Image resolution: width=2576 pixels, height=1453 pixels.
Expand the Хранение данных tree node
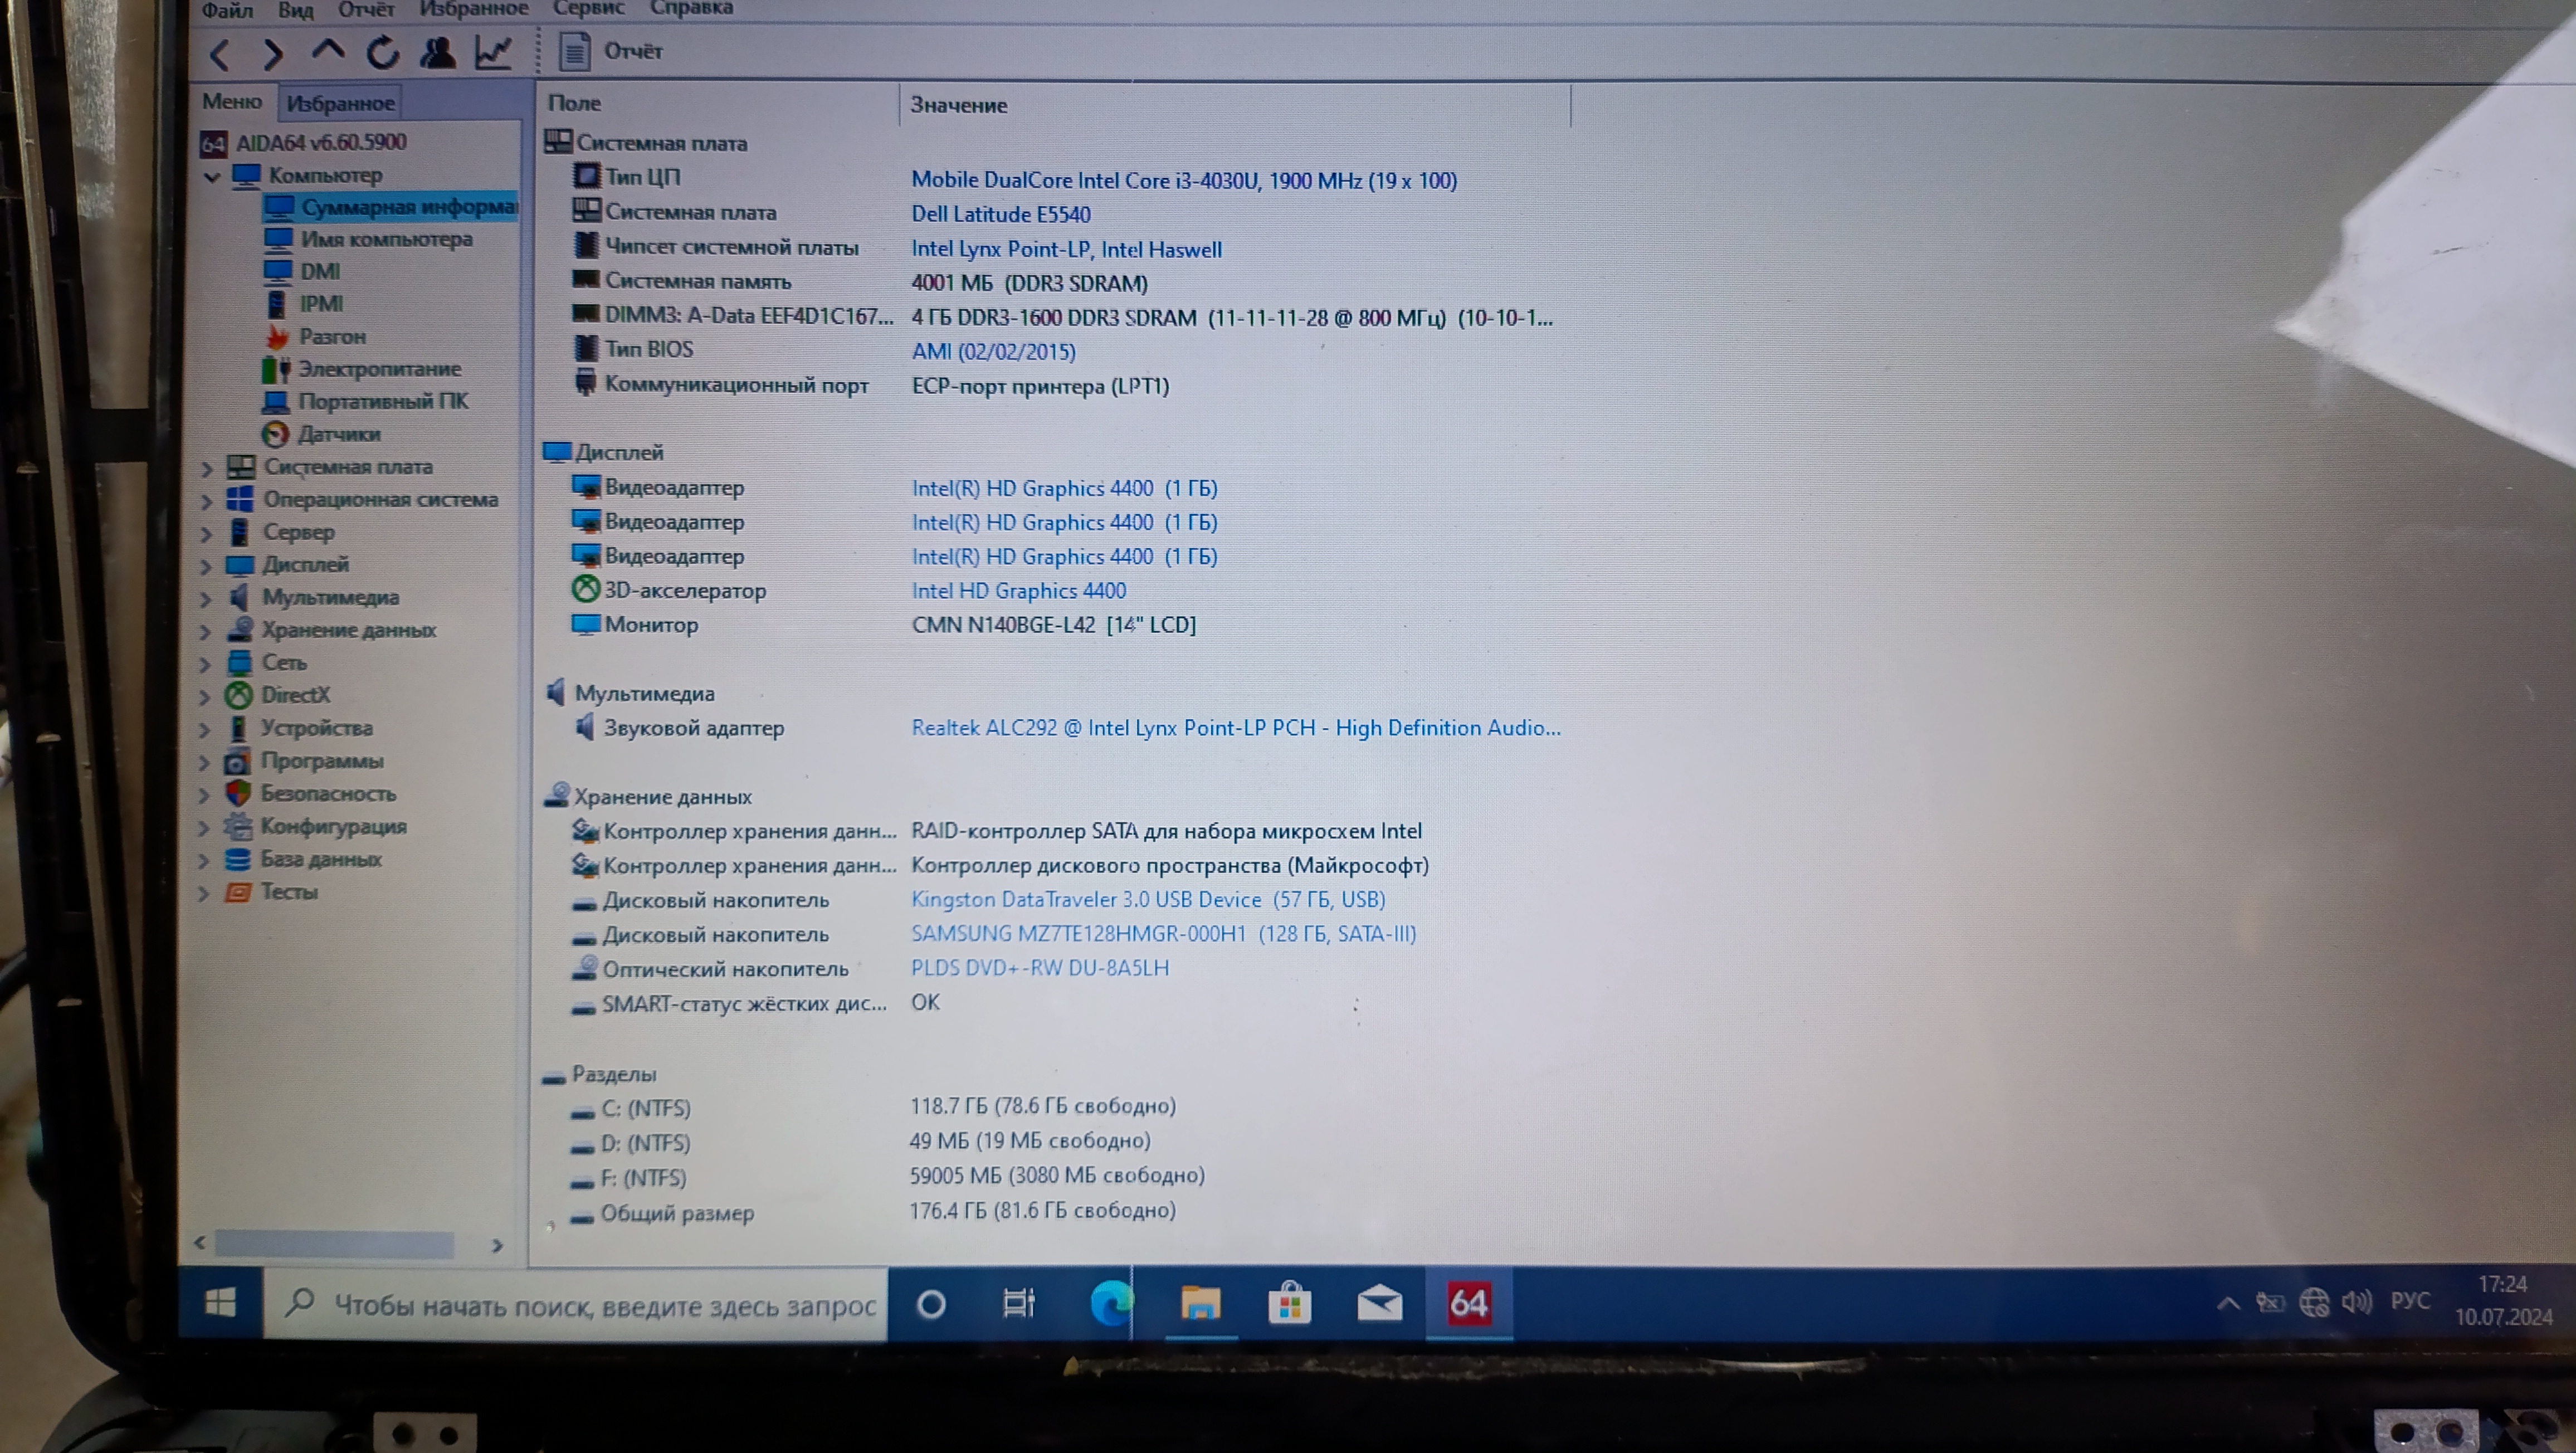pyautogui.click(x=205, y=632)
